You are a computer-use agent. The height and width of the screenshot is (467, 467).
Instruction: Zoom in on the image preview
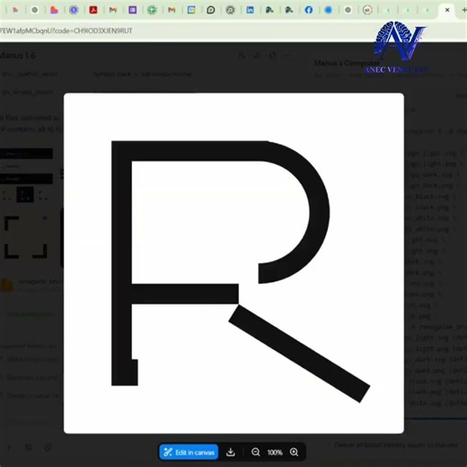pyautogui.click(x=294, y=452)
